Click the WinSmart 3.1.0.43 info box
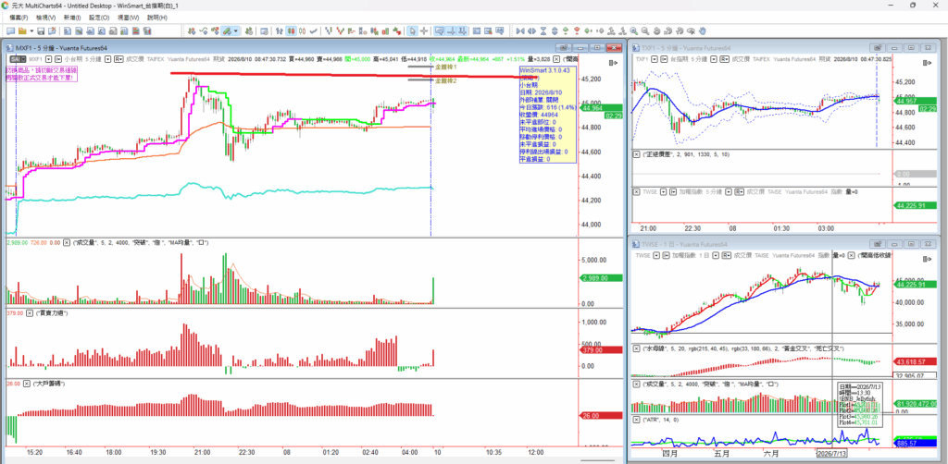The image size is (948, 464). pos(546,115)
